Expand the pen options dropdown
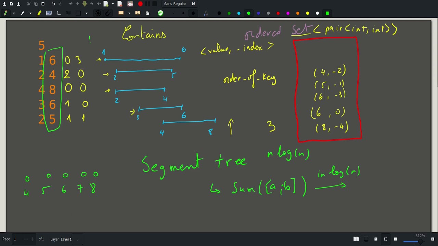 click(14, 13)
